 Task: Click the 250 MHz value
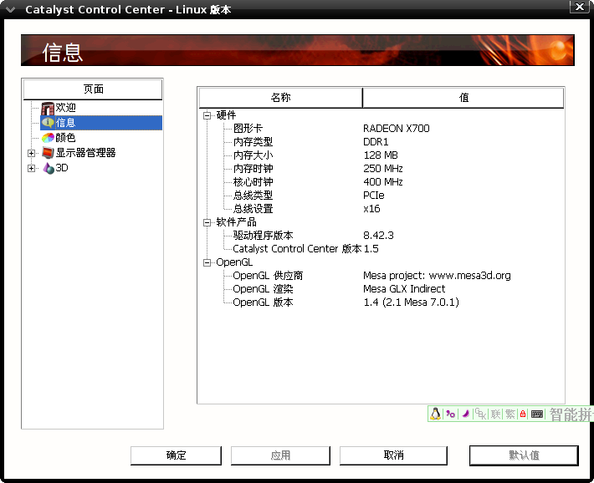[383, 169]
